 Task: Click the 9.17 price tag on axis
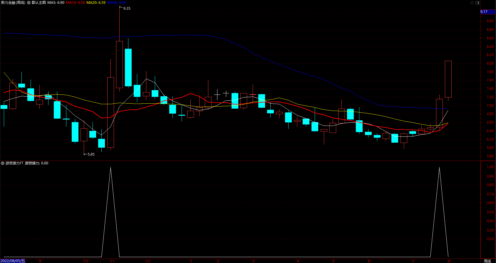coord(488,12)
